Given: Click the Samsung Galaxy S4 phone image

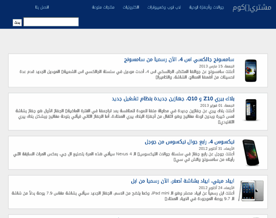Looking at the screenshot, I should tap(251, 70).
